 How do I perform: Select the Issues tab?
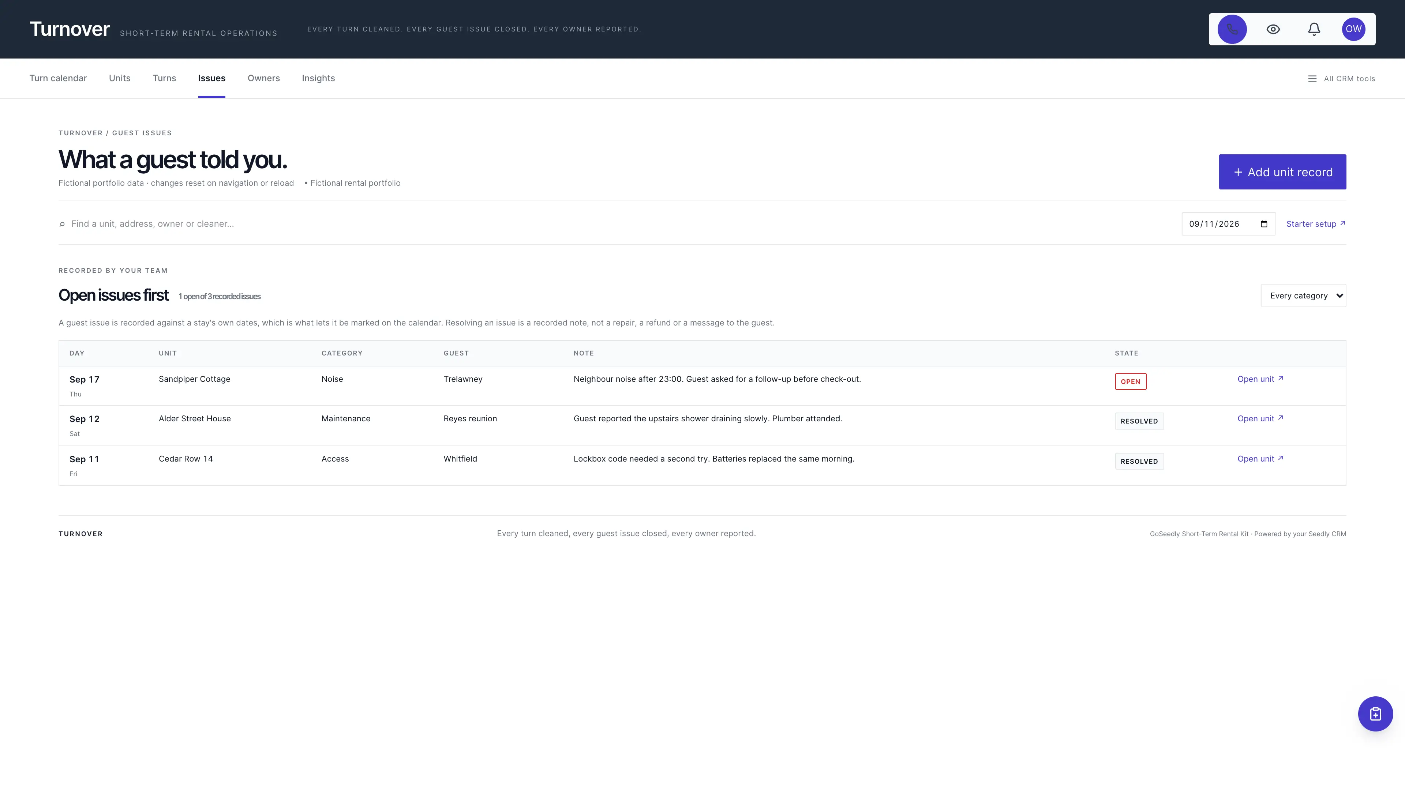[x=211, y=79]
